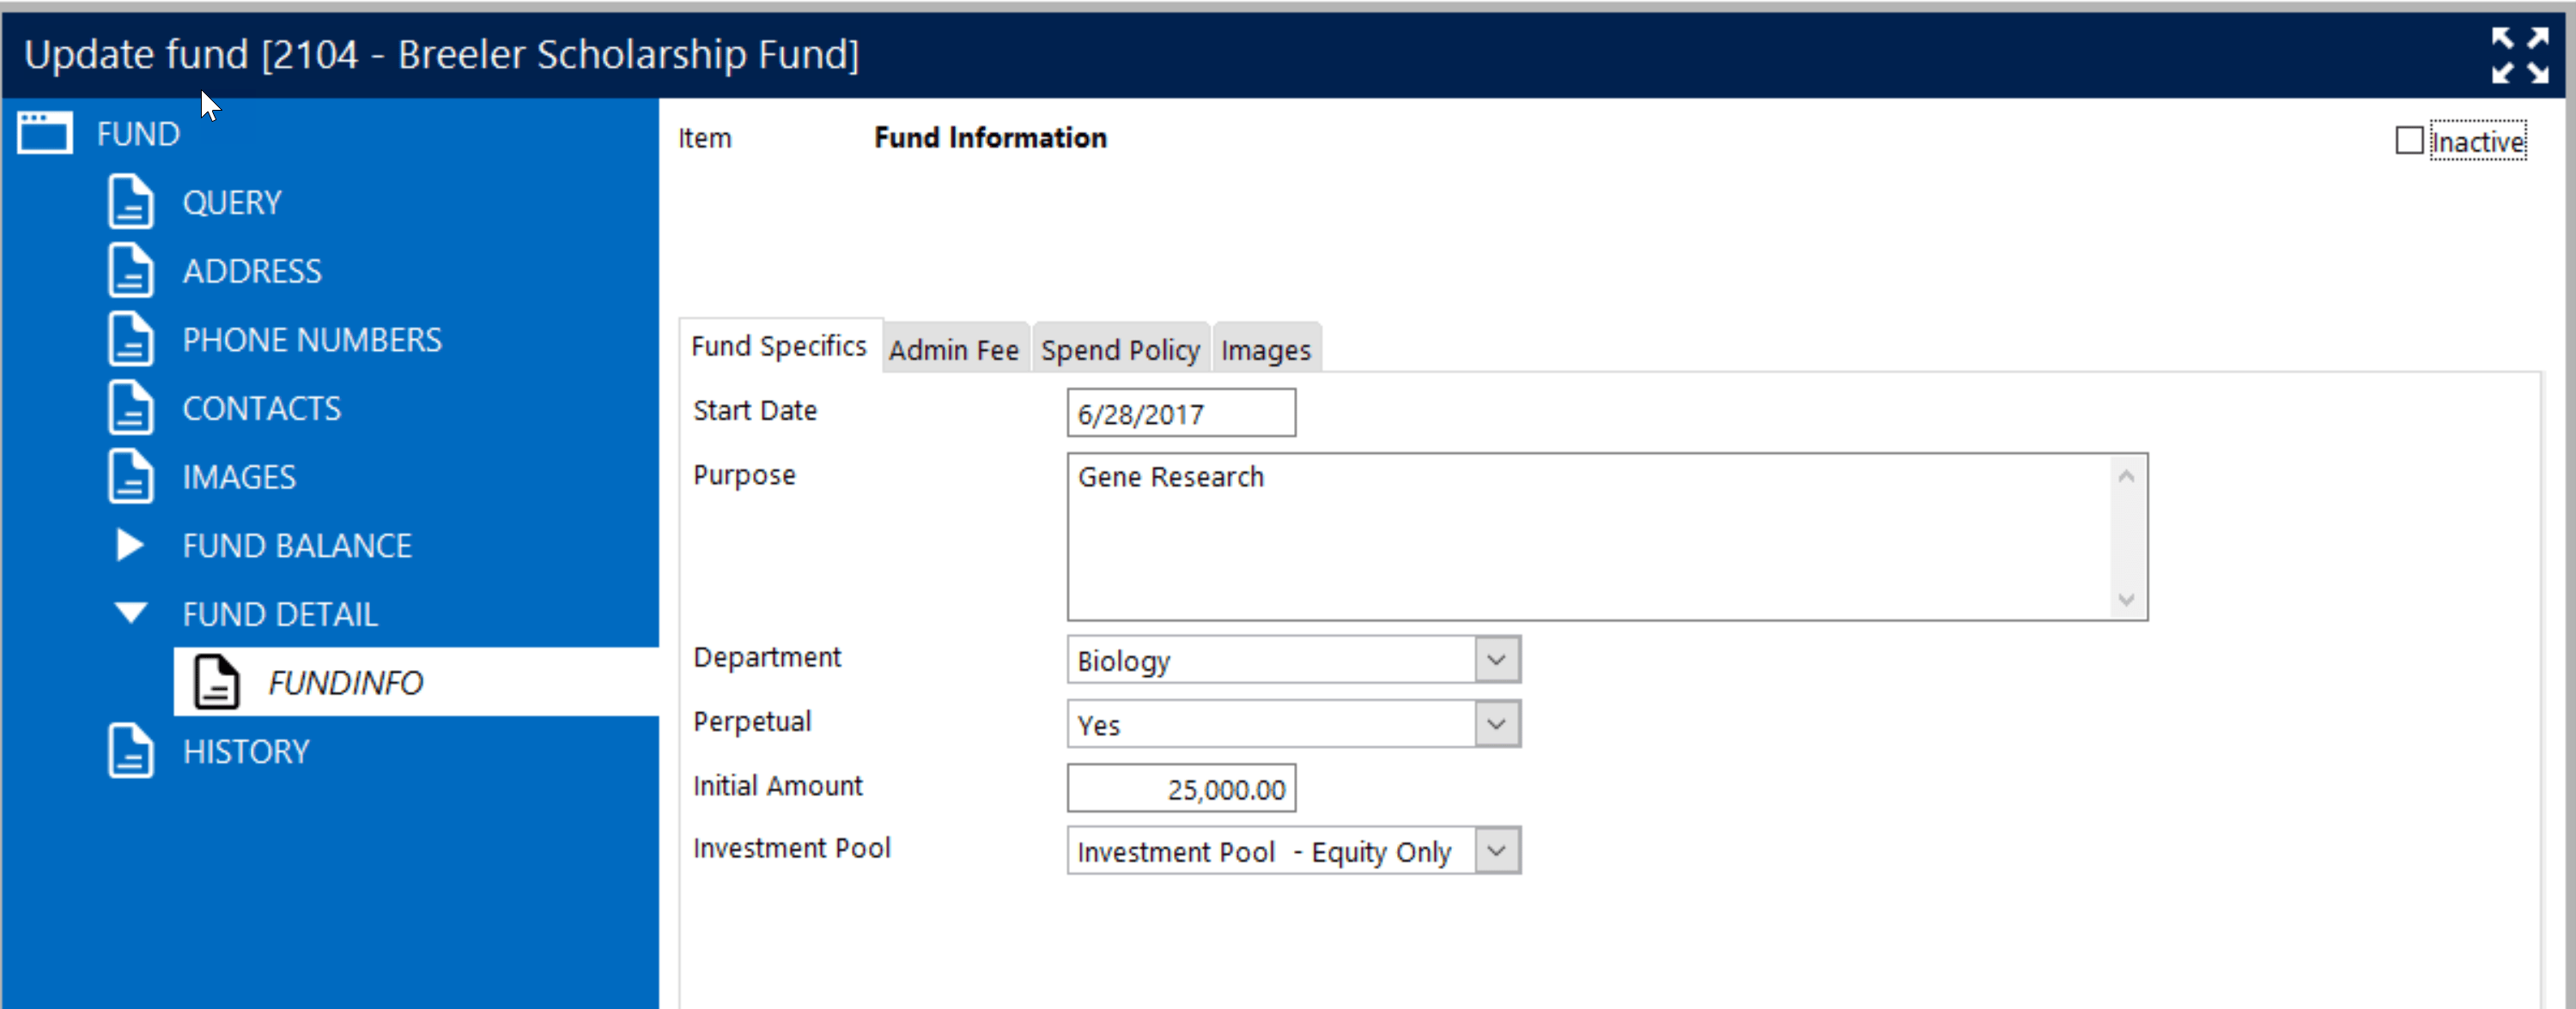
Task: Select the Fund Specifics tab
Action: pyautogui.click(x=779, y=347)
